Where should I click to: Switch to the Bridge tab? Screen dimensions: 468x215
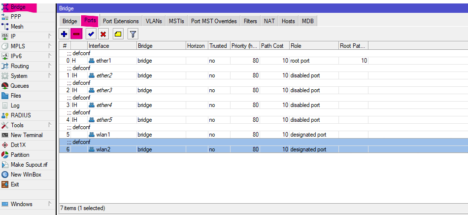point(69,21)
